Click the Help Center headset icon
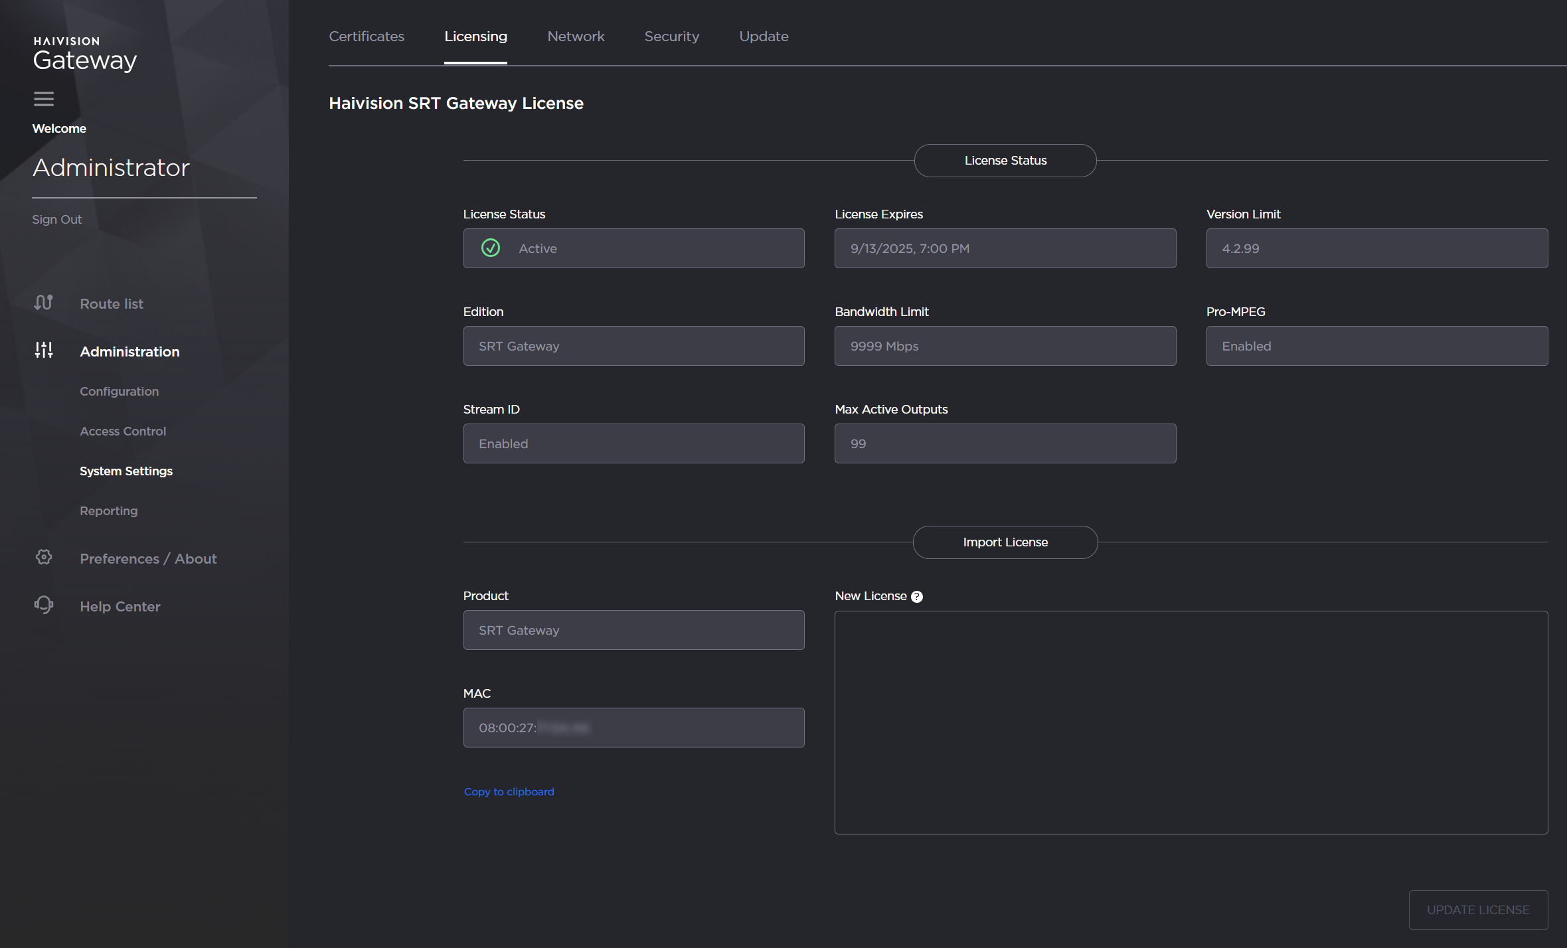 point(43,605)
